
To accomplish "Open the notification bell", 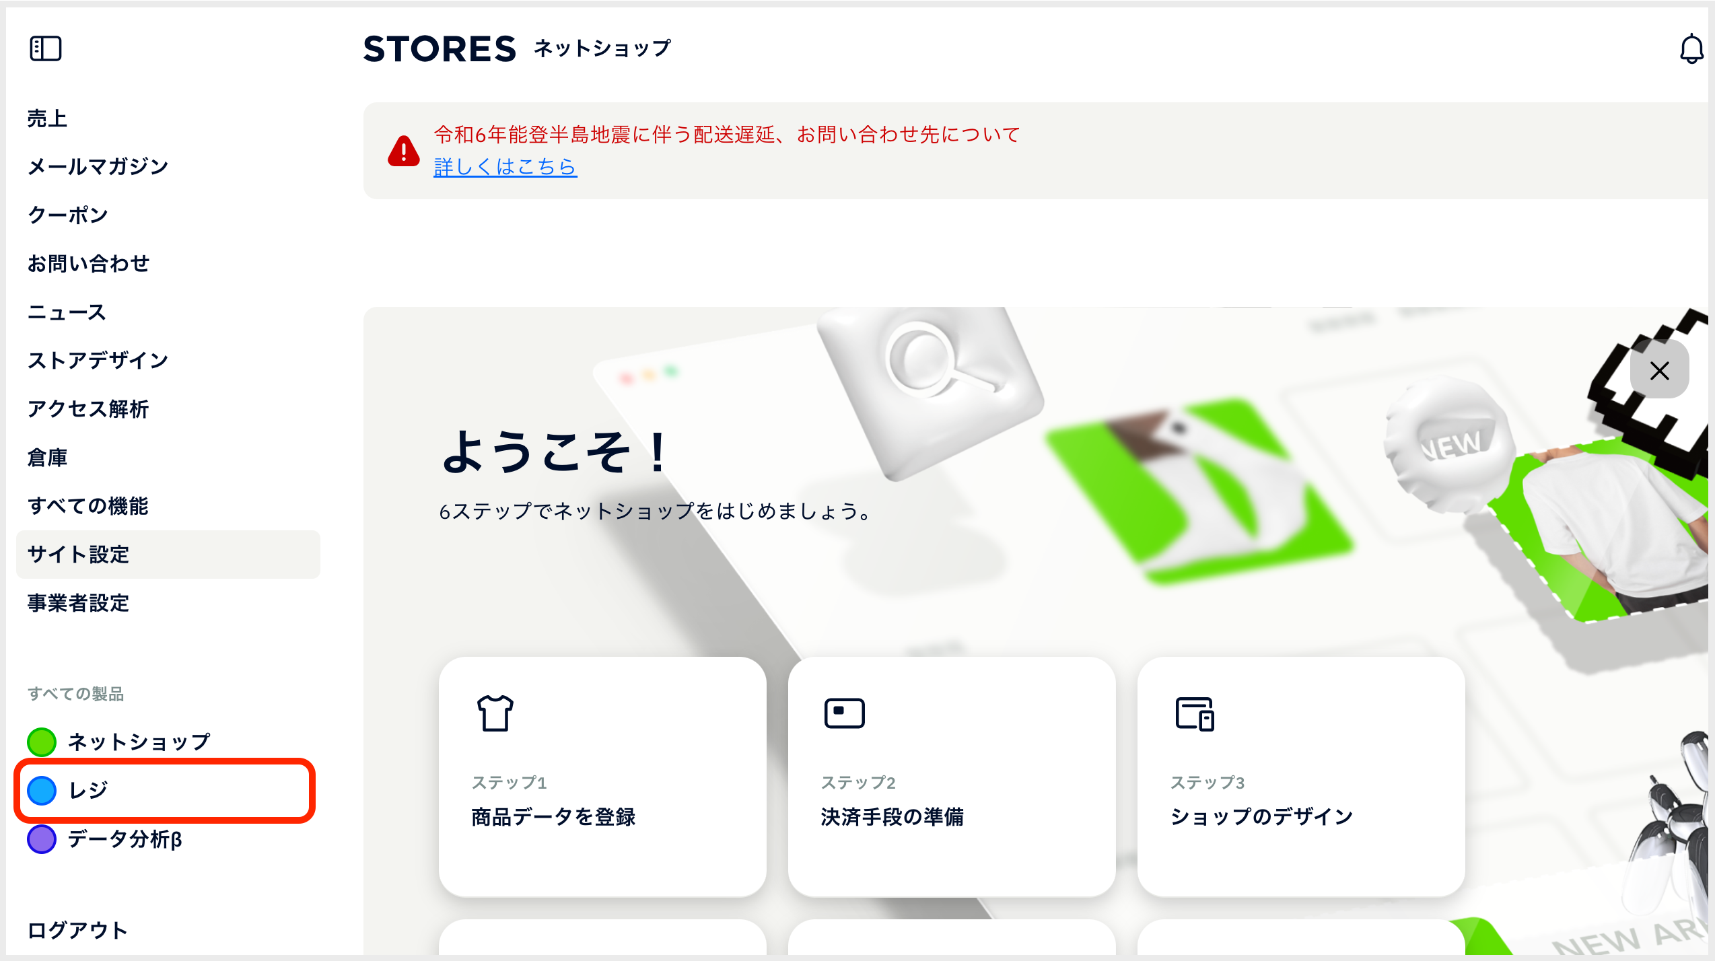I will (x=1691, y=49).
